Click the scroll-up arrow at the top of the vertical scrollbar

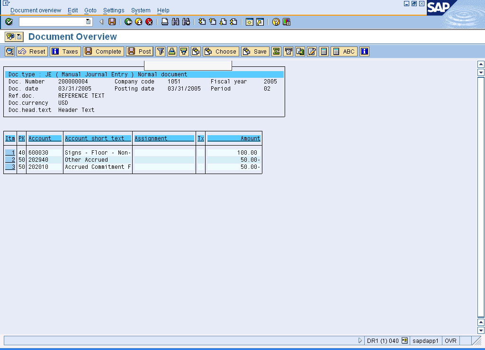(481, 64)
